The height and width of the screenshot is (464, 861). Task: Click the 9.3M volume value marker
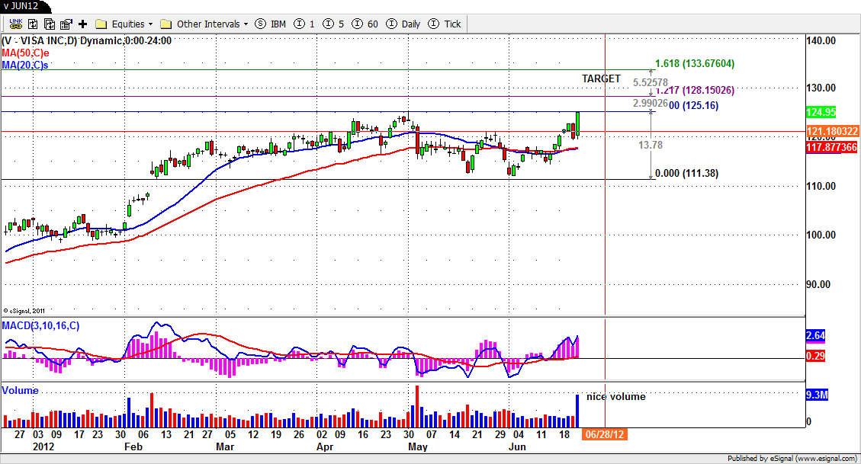coord(817,395)
